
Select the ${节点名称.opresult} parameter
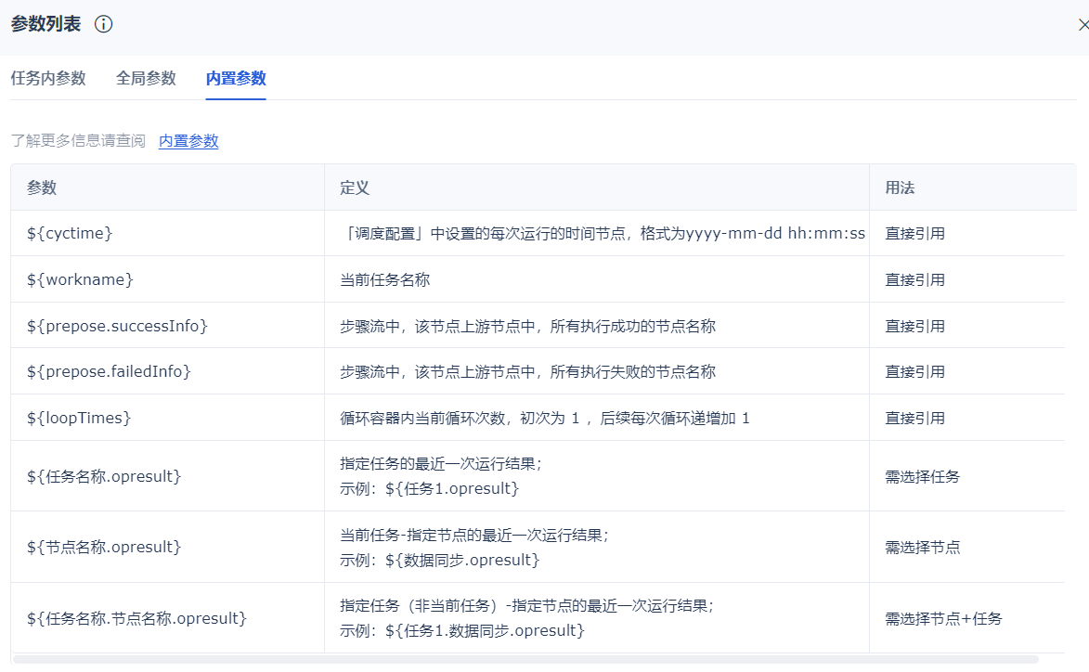104,547
